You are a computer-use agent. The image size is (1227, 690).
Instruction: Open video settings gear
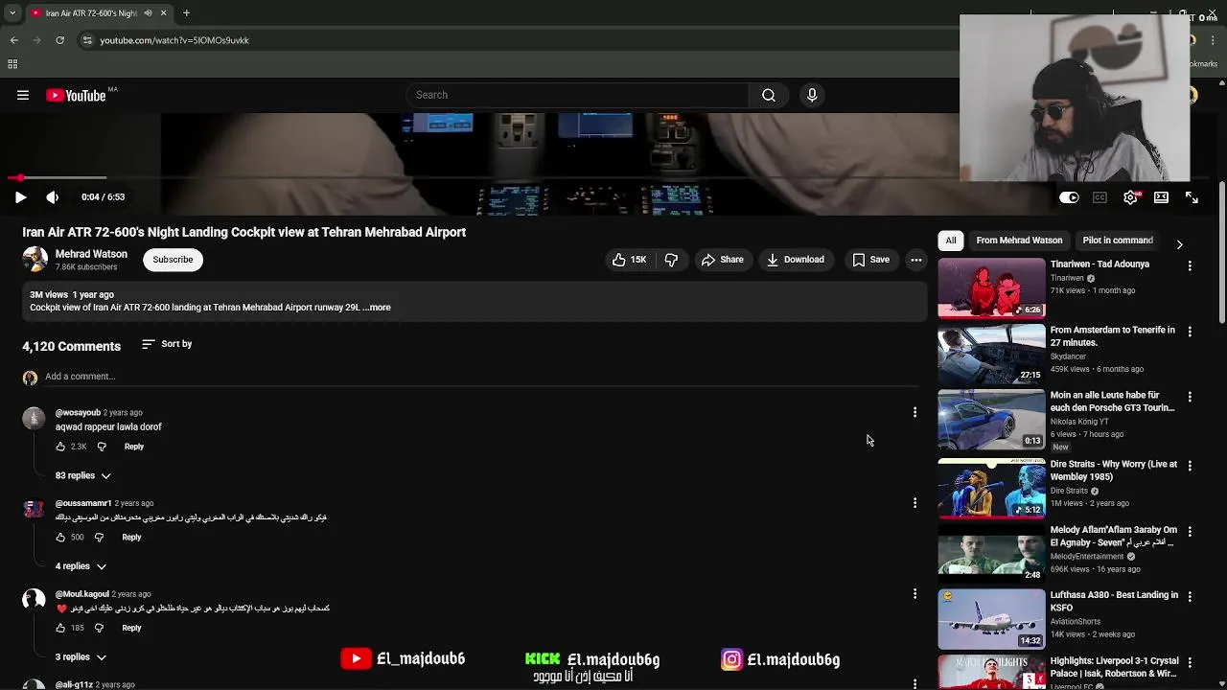coord(1131,197)
